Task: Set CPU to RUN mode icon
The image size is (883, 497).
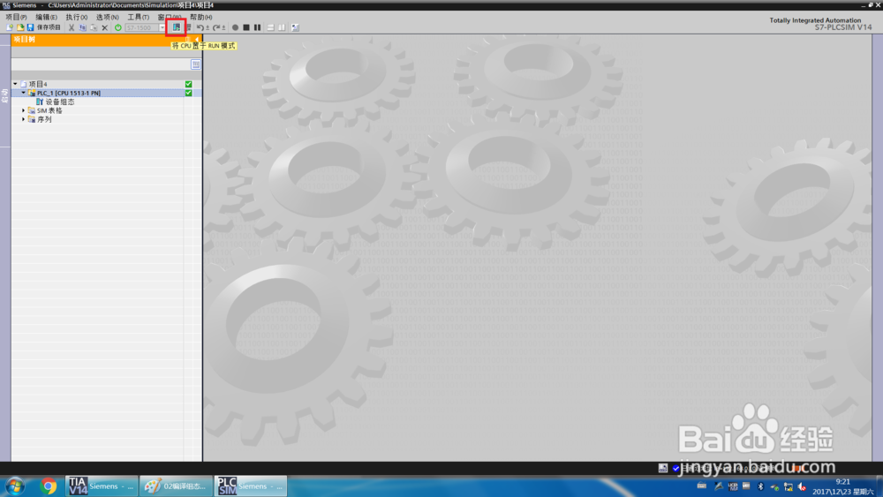Action: (x=177, y=27)
